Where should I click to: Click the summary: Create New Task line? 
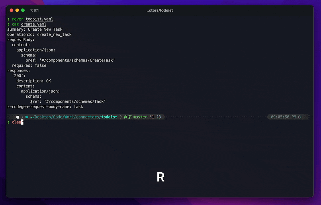click(35, 29)
